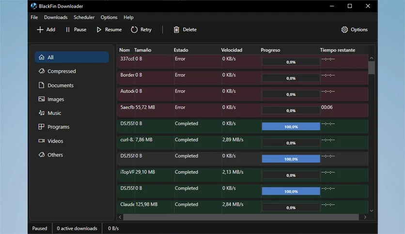Select the Claude download row name
Viewport: 405px width, 234px height.
coord(127,204)
